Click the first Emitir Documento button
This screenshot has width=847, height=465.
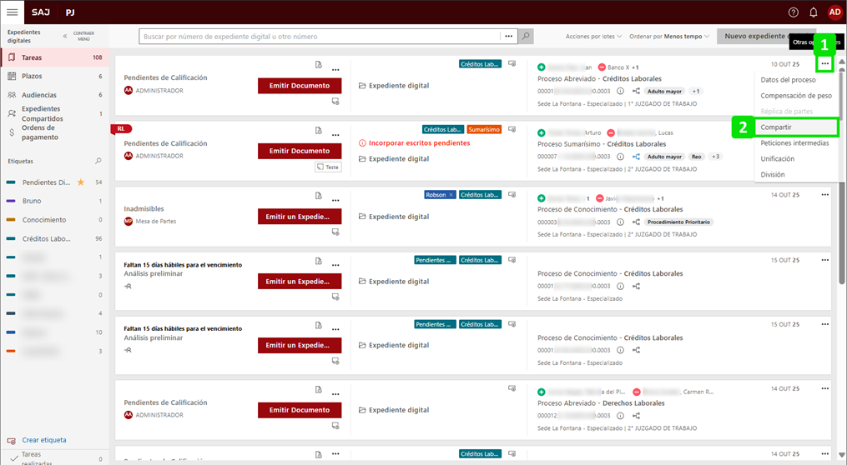coord(299,86)
